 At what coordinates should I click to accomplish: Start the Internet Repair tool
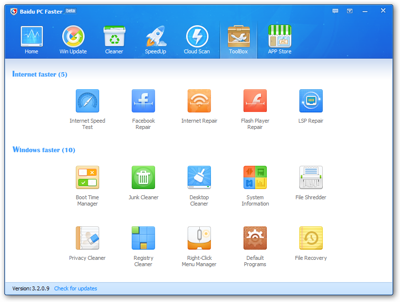pyautogui.click(x=199, y=106)
